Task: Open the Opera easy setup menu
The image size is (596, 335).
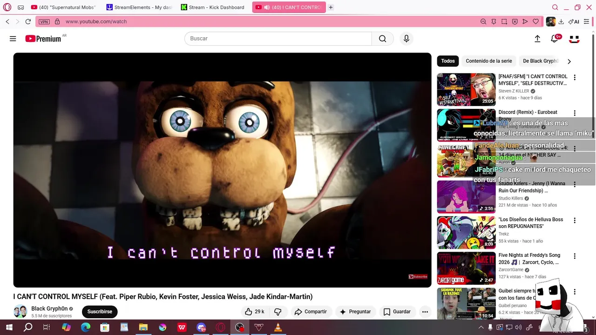Action: coord(586,21)
